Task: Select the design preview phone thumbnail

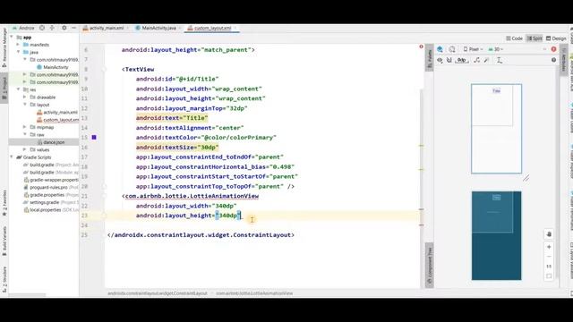Action: tap(496, 129)
